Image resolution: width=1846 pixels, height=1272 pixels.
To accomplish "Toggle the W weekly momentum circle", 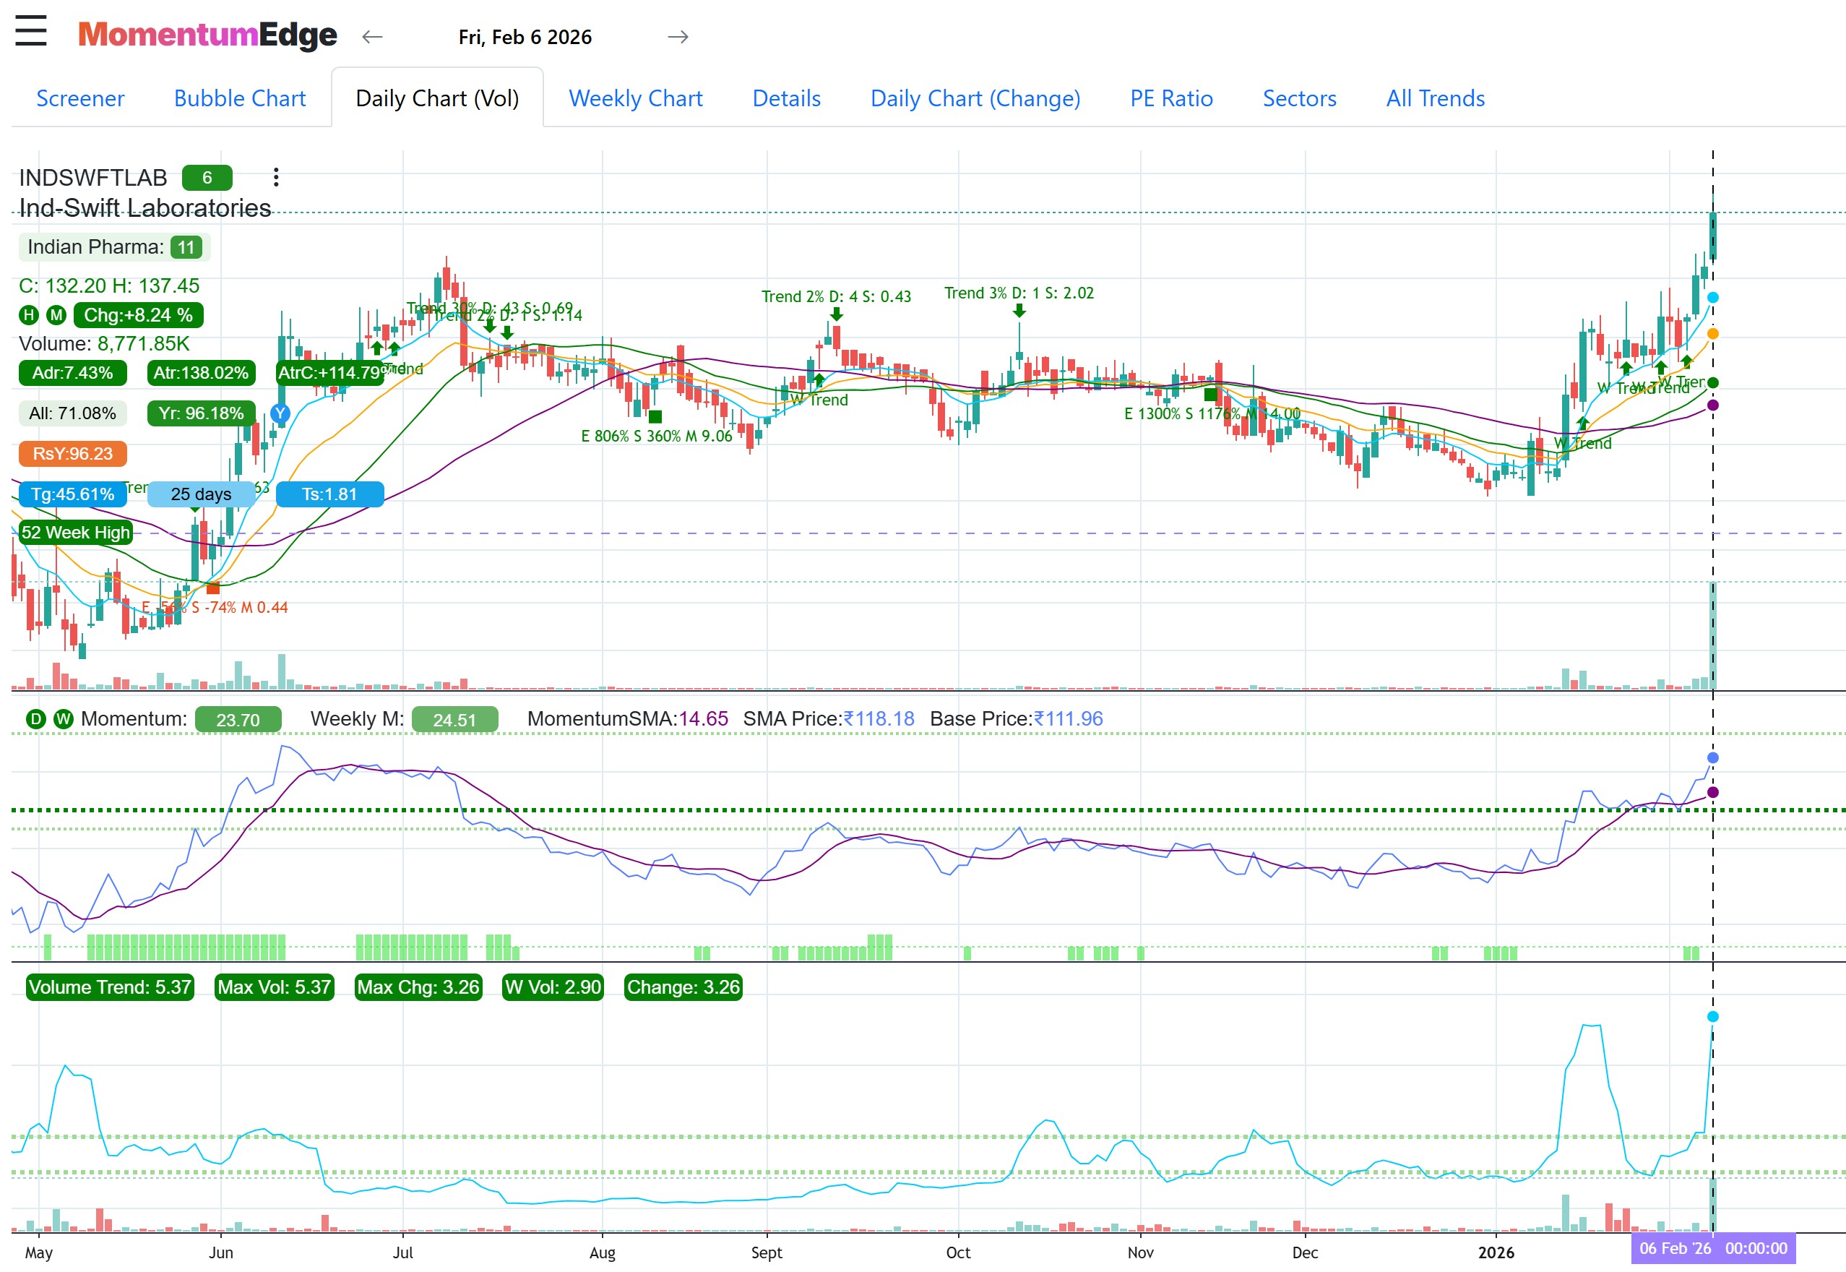I will coord(63,718).
